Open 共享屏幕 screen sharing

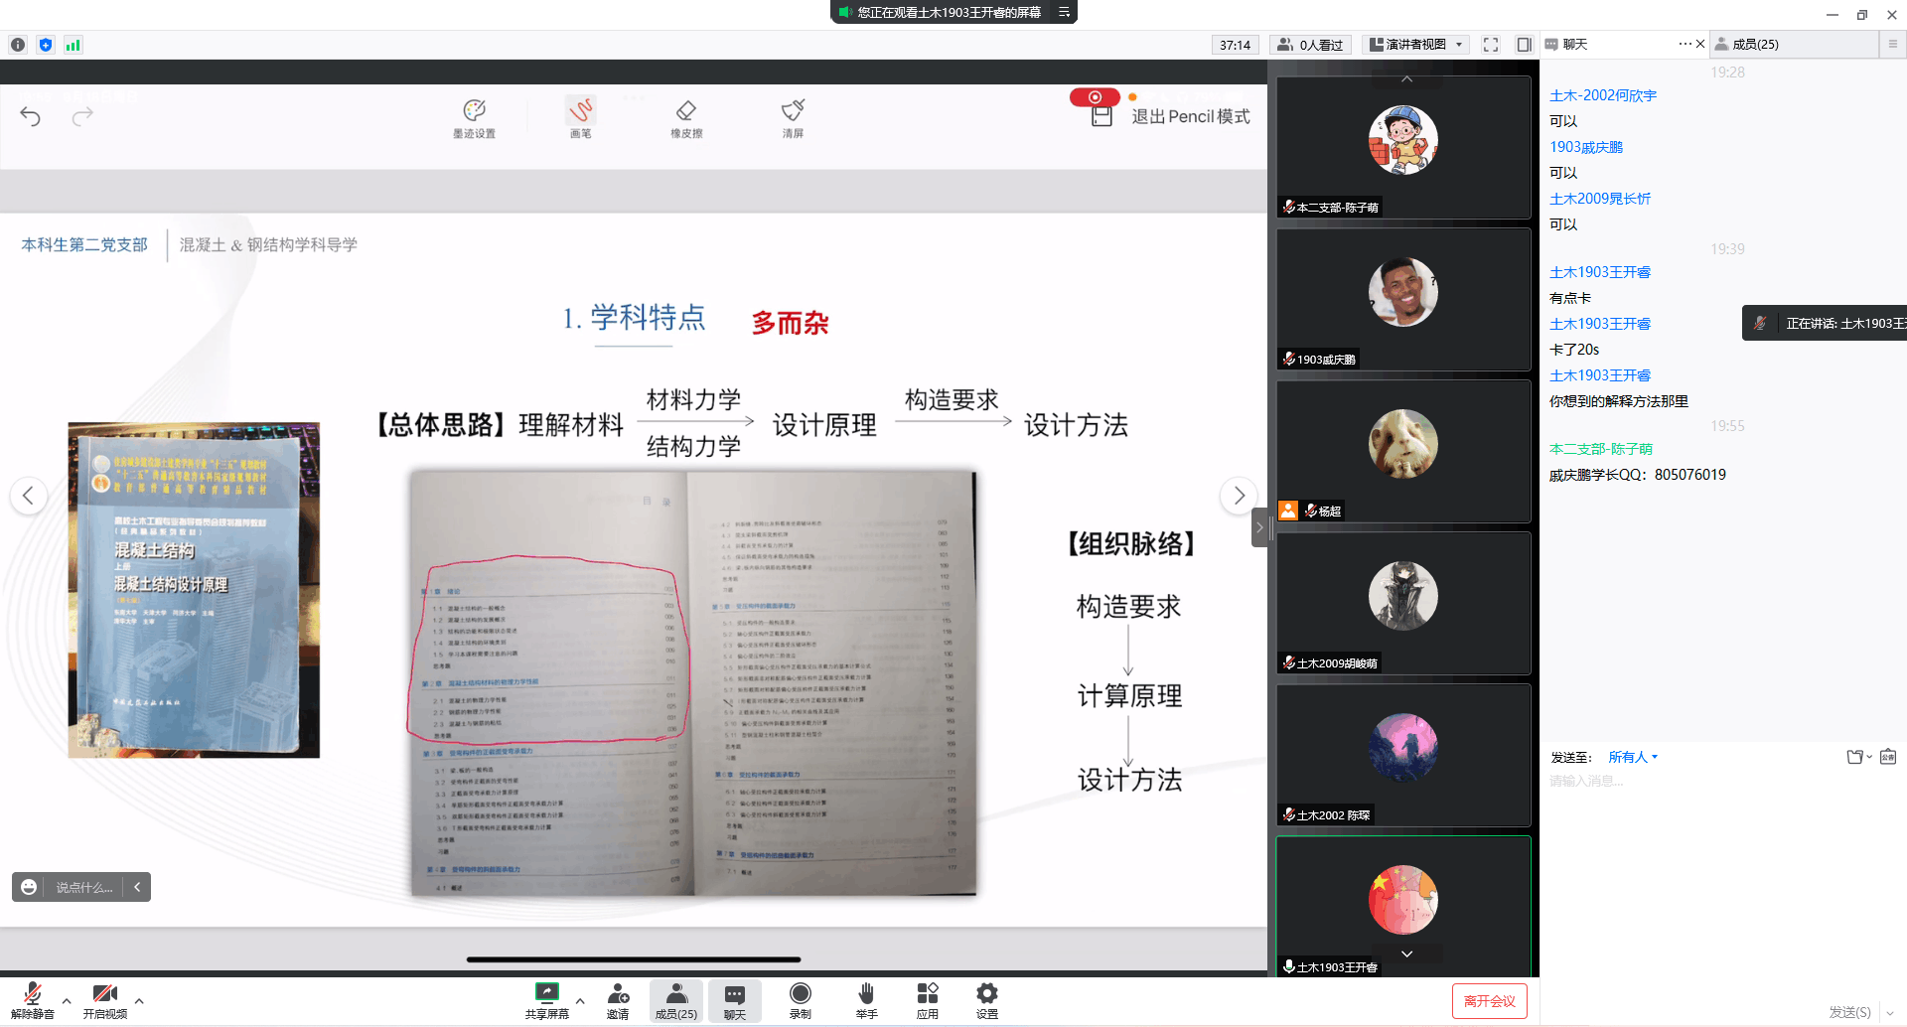(546, 999)
